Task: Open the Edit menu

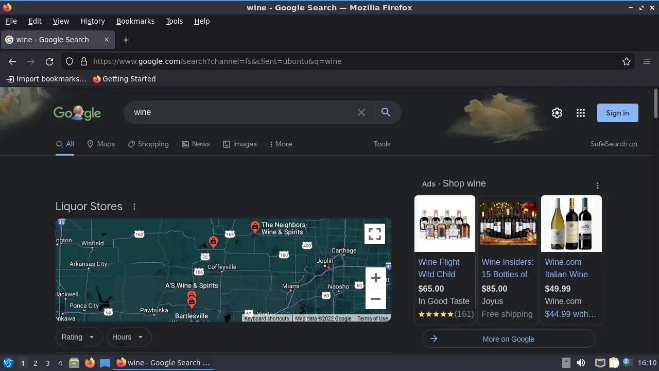Action: [35, 21]
